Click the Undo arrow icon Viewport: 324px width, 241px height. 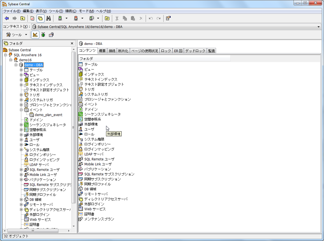[150, 18]
